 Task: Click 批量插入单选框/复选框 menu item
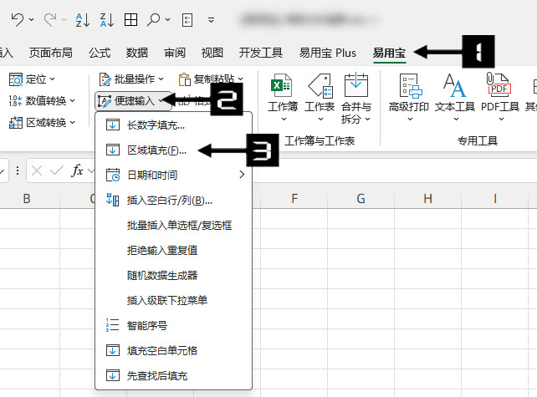179,226
